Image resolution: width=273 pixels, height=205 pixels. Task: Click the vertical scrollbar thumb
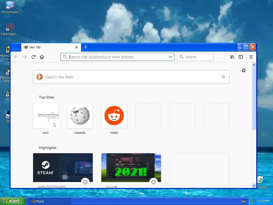point(254,98)
